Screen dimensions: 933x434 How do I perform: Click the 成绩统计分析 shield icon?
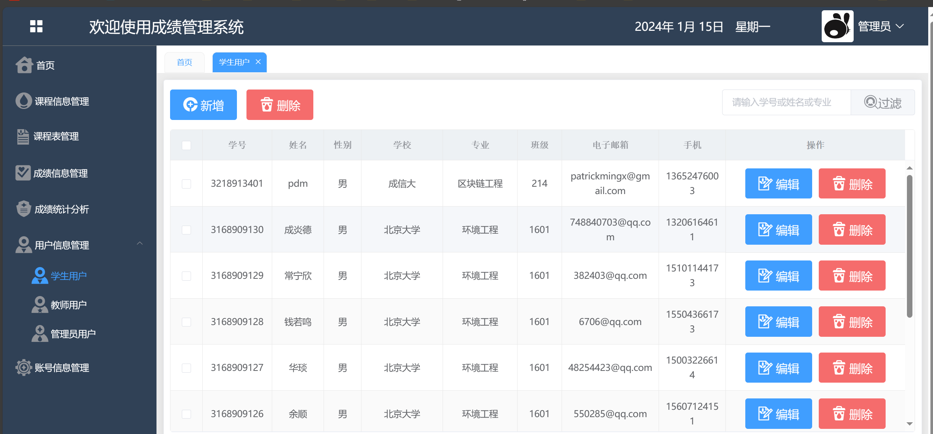tap(24, 209)
